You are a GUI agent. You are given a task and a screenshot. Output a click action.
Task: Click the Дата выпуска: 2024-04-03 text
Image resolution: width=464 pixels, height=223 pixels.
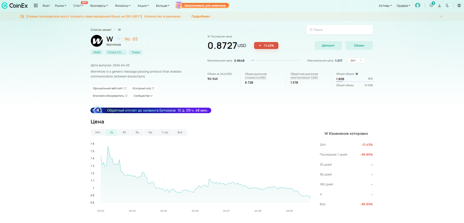pos(110,65)
